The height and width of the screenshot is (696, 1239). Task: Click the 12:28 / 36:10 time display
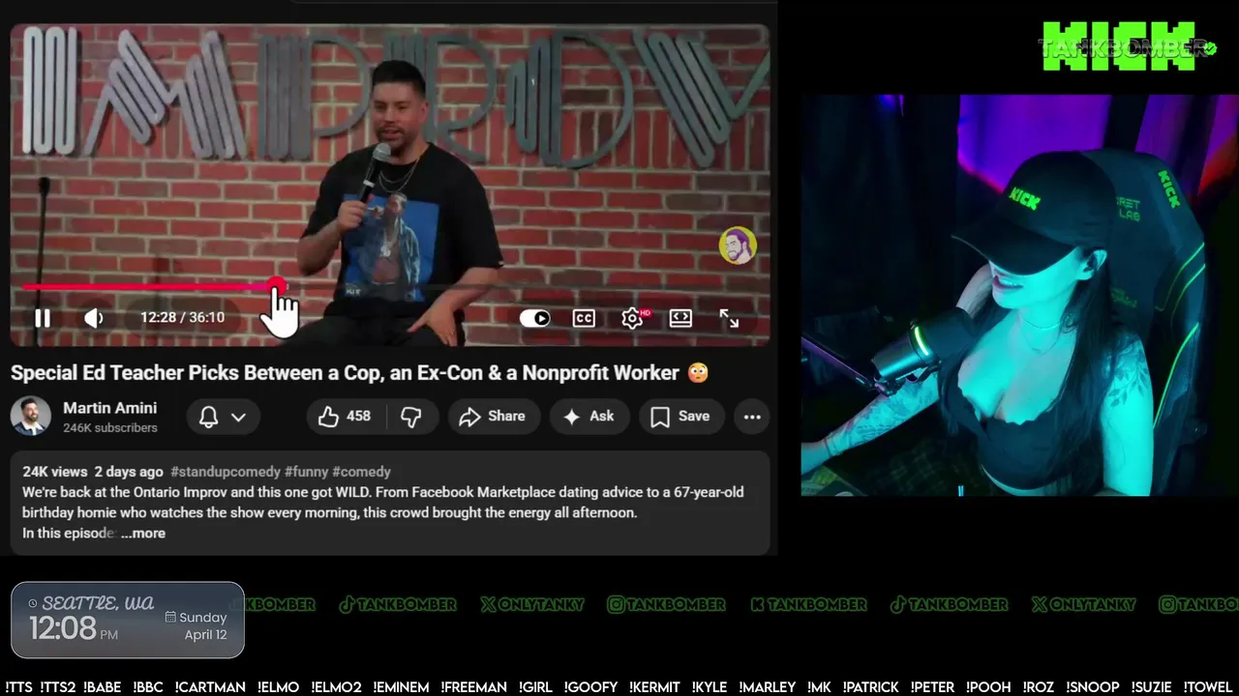point(182,317)
